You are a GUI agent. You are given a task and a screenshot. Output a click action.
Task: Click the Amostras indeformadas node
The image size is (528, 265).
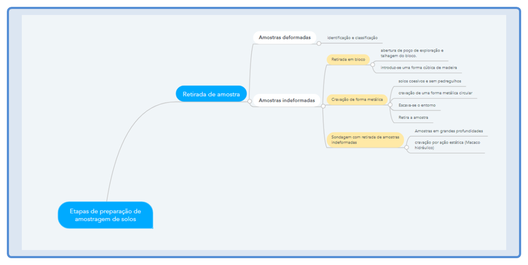click(x=286, y=100)
